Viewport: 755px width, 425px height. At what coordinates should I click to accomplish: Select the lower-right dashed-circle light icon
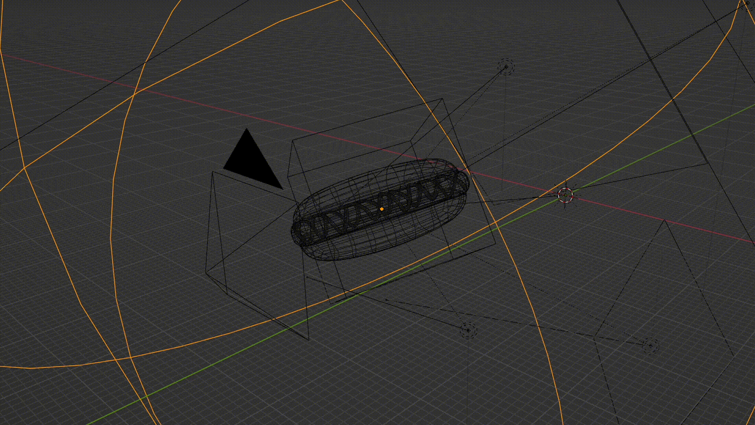coord(650,346)
